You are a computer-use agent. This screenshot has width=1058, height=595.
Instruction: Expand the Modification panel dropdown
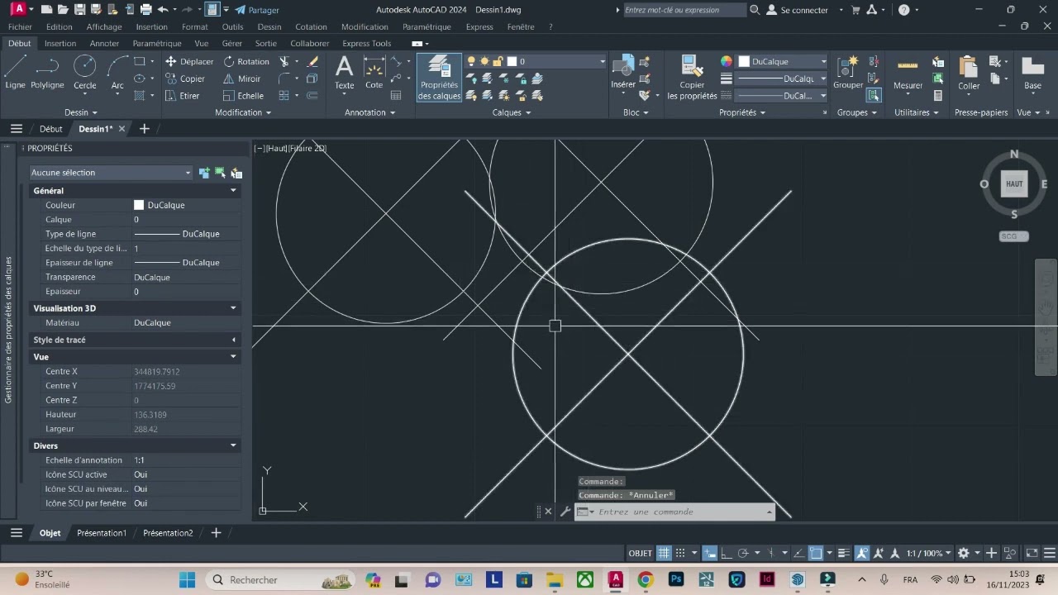coord(243,112)
